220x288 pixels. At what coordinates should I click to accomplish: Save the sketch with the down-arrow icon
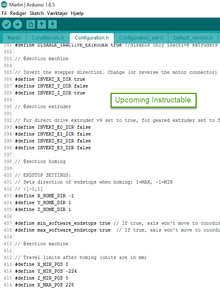[52, 25]
